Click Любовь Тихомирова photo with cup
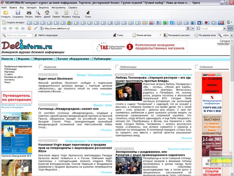 click(129, 92)
